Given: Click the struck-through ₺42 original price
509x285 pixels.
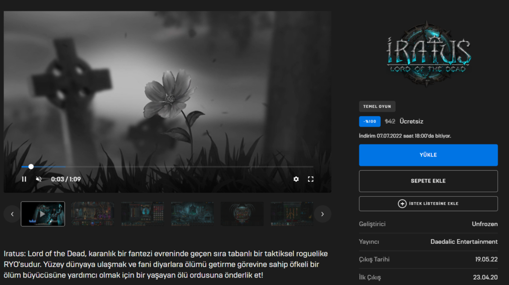Looking at the screenshot, I should [390, 121].
